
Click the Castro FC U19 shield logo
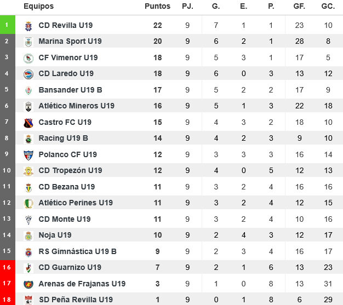click(28, 123)
